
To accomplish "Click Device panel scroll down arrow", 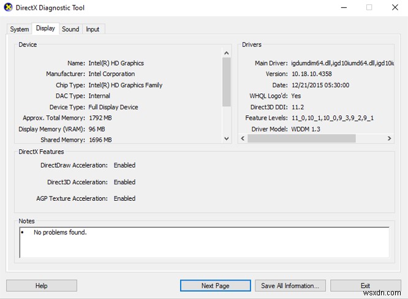I will (227, 138).
